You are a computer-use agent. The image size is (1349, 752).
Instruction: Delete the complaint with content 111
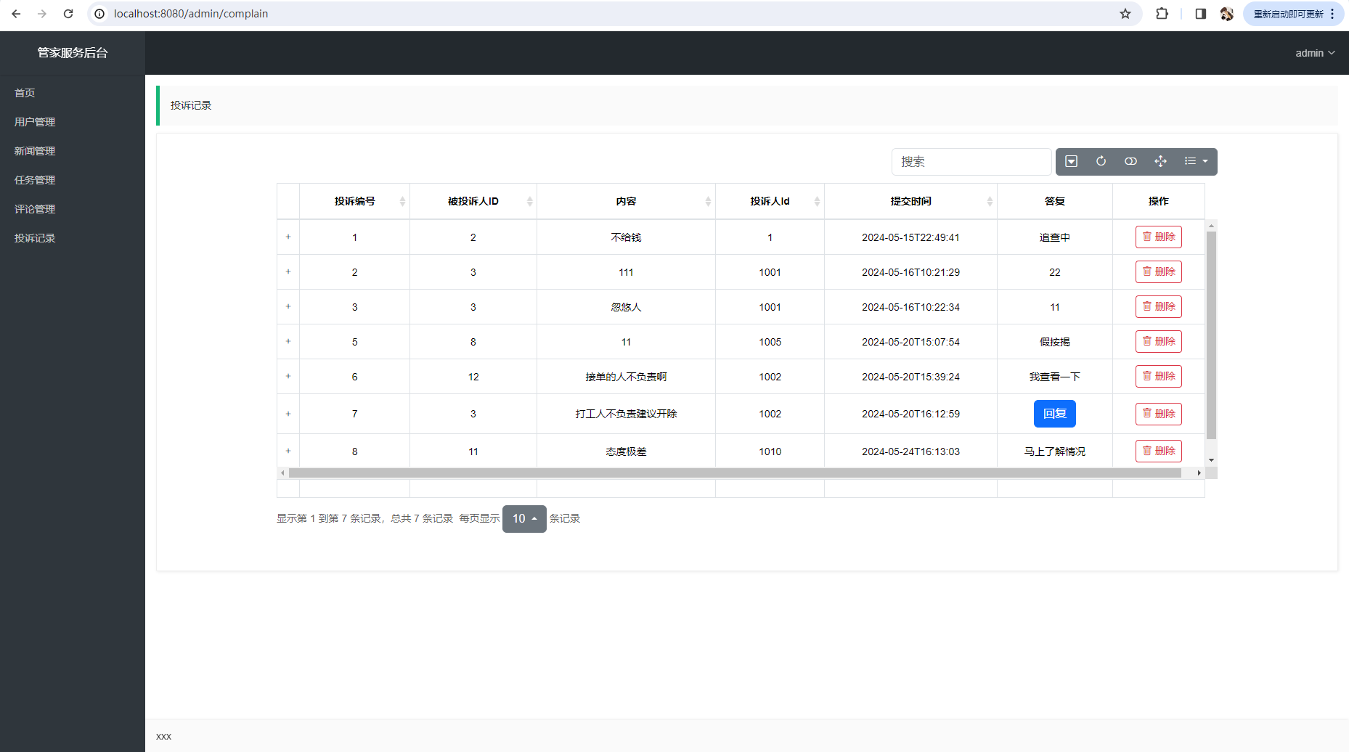coord(1159,271)
